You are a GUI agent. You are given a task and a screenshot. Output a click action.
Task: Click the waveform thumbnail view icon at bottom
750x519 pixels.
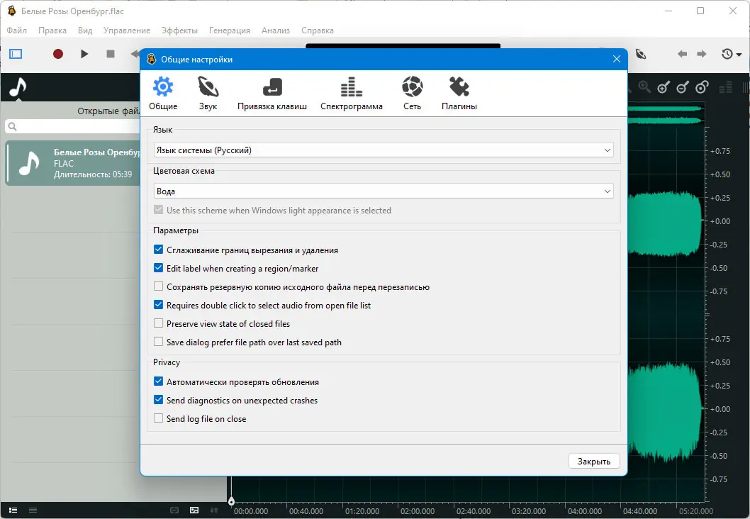coord(194,510)
